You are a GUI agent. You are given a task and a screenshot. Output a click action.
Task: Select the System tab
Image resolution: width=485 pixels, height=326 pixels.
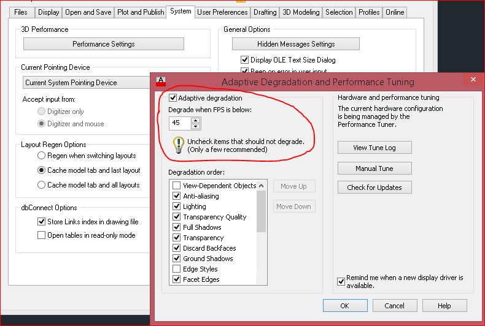[x=180, y=12]
